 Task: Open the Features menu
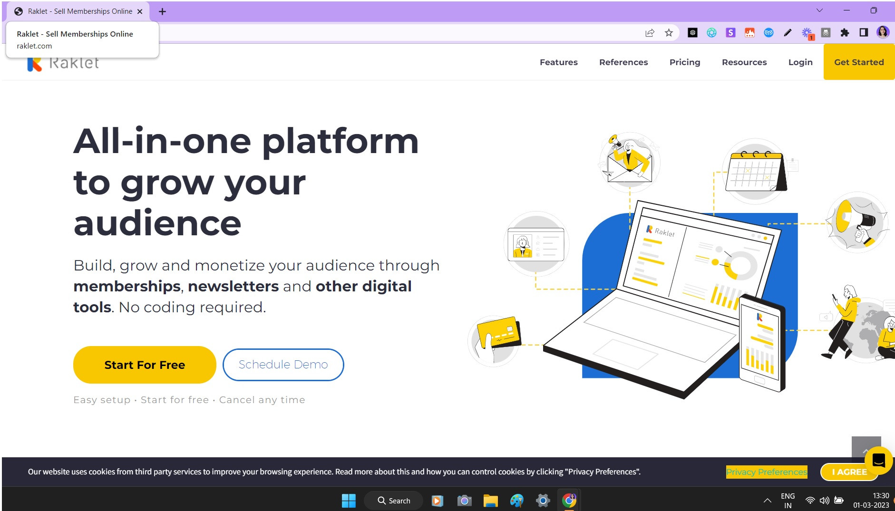pyautogui.click(x=558, y=62)
